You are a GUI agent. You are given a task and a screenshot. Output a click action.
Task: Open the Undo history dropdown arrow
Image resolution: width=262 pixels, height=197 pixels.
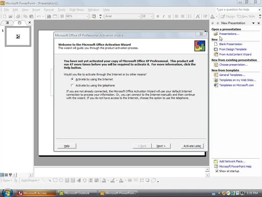pos(43,16)
